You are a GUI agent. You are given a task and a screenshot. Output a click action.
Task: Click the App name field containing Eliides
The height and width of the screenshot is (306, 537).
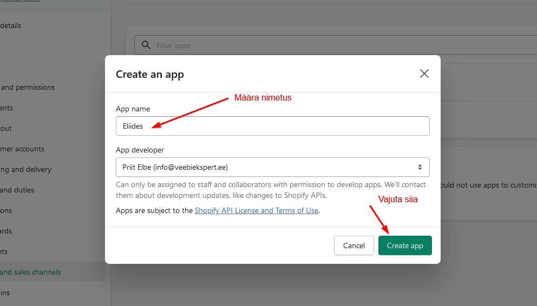coord(272,126)
